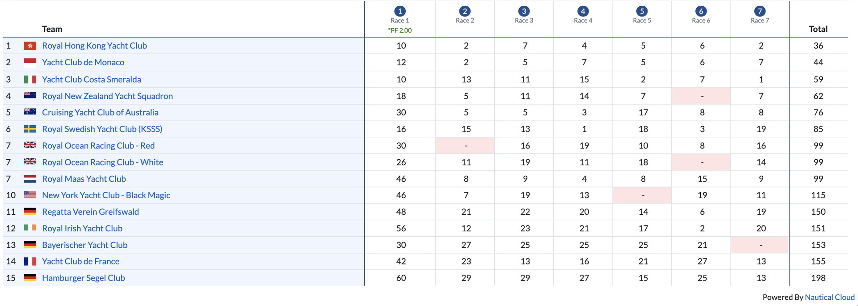Click the Race 7 numbered circle icon
The width and height of the screenshot is (858, 306).
tap(760, 11)
